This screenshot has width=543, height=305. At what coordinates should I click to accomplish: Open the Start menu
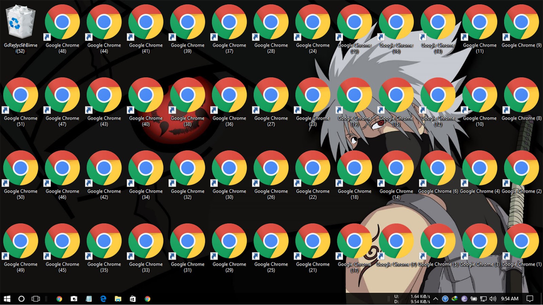click(x=7, y=299)
